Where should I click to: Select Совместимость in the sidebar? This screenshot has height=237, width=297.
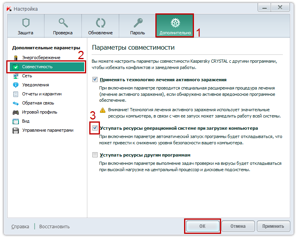click(x=37, y=67)
